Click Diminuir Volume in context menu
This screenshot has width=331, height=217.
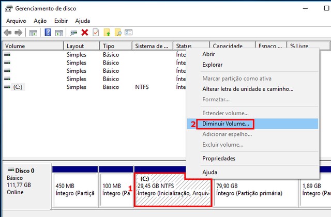click(x=252, y=124)
